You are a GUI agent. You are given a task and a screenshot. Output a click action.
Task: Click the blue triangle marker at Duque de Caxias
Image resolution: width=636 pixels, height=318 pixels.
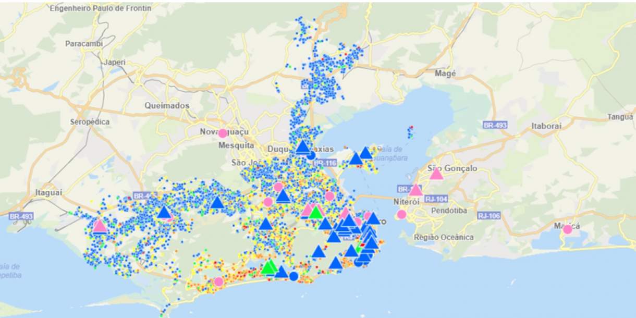pos(303,147)
